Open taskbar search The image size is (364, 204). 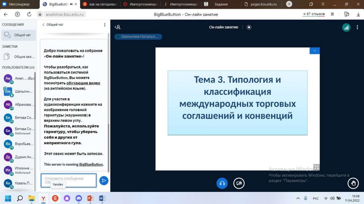20,198
